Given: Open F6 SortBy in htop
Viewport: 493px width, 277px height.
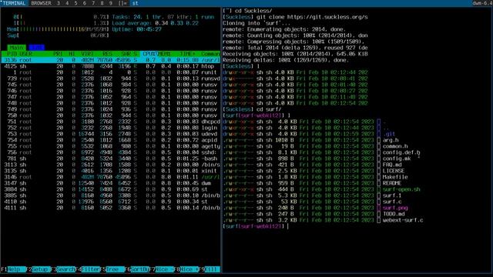Looking at the screenshot, I should 137,269.
